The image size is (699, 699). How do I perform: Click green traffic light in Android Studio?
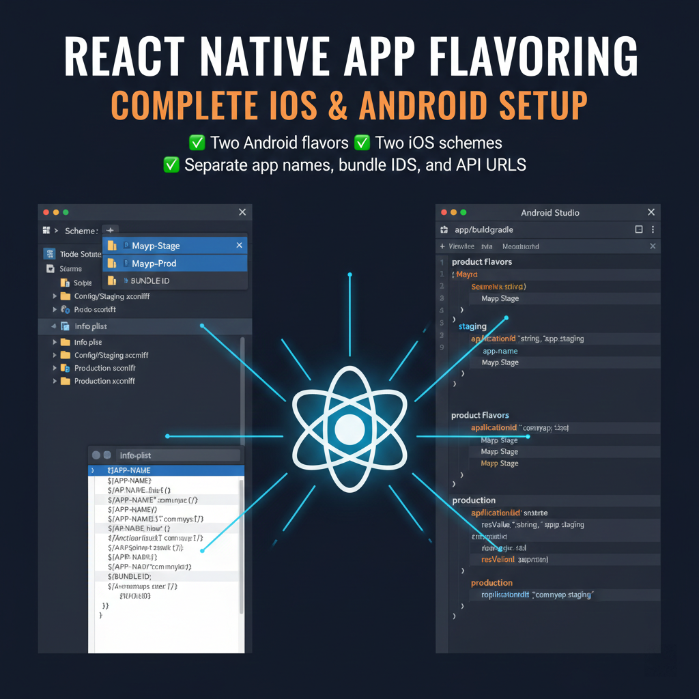tap(463, 212)
